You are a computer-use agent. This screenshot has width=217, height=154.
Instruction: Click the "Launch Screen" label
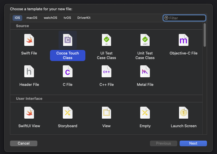(184, 126)
